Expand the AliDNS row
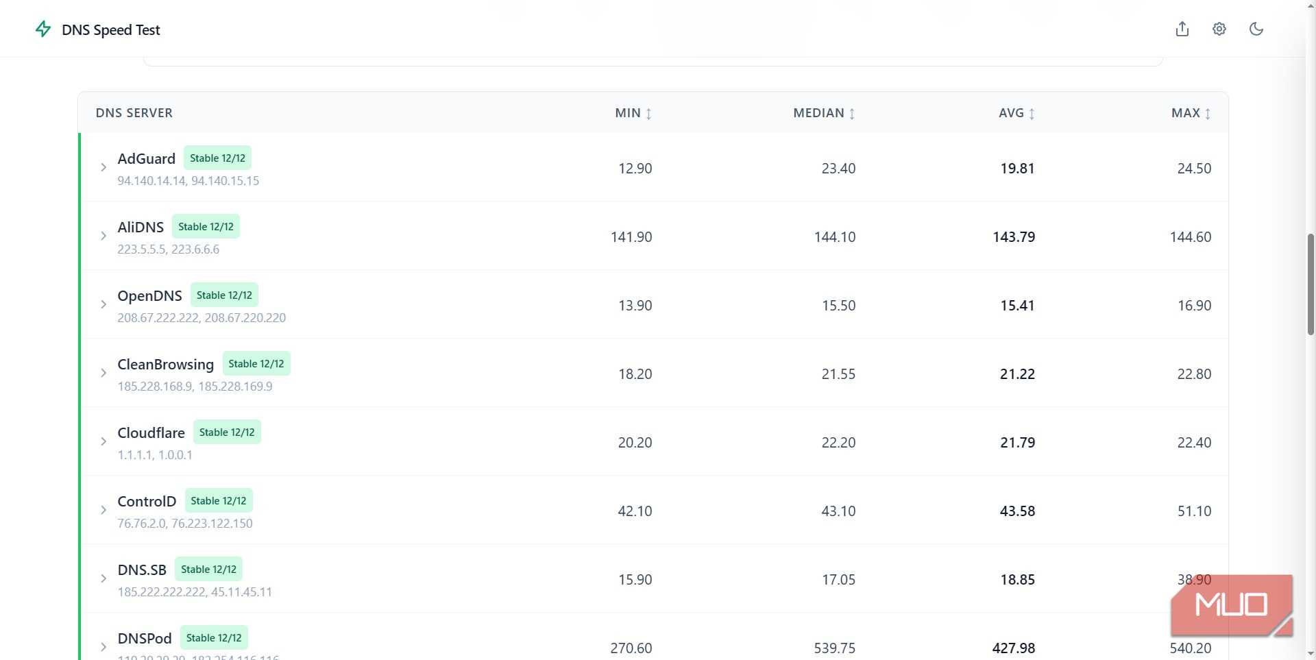 [x=103, y=236]
